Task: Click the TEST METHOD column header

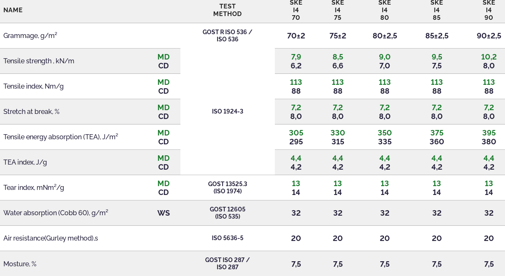Action: pos(227,10)
